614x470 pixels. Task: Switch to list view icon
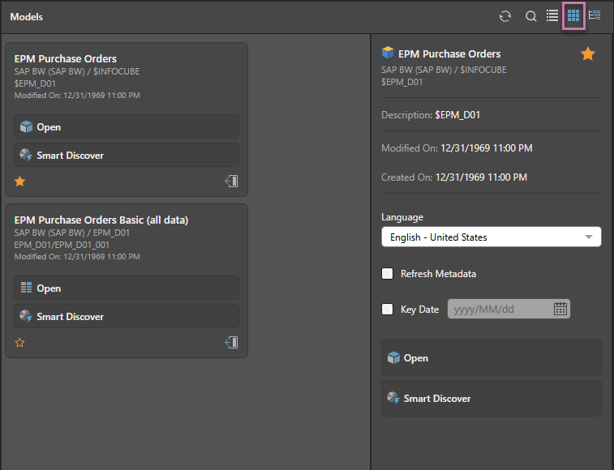tap(552, 15)
